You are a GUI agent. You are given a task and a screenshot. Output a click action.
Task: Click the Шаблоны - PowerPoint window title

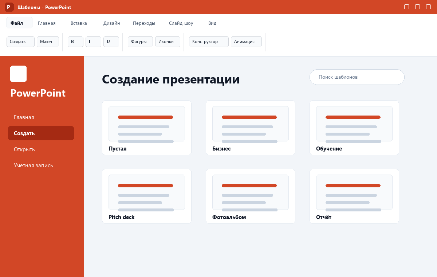tap(44, 7)
